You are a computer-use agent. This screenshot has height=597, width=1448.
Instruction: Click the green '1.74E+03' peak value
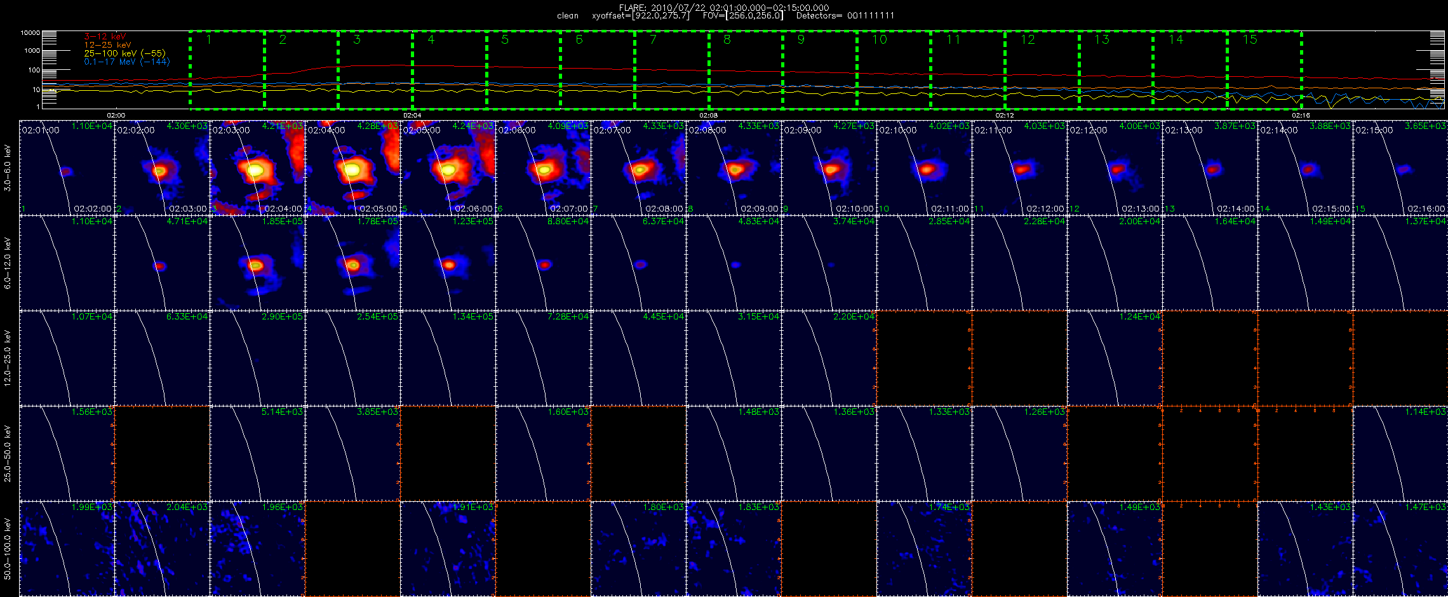tap(949, 507)
